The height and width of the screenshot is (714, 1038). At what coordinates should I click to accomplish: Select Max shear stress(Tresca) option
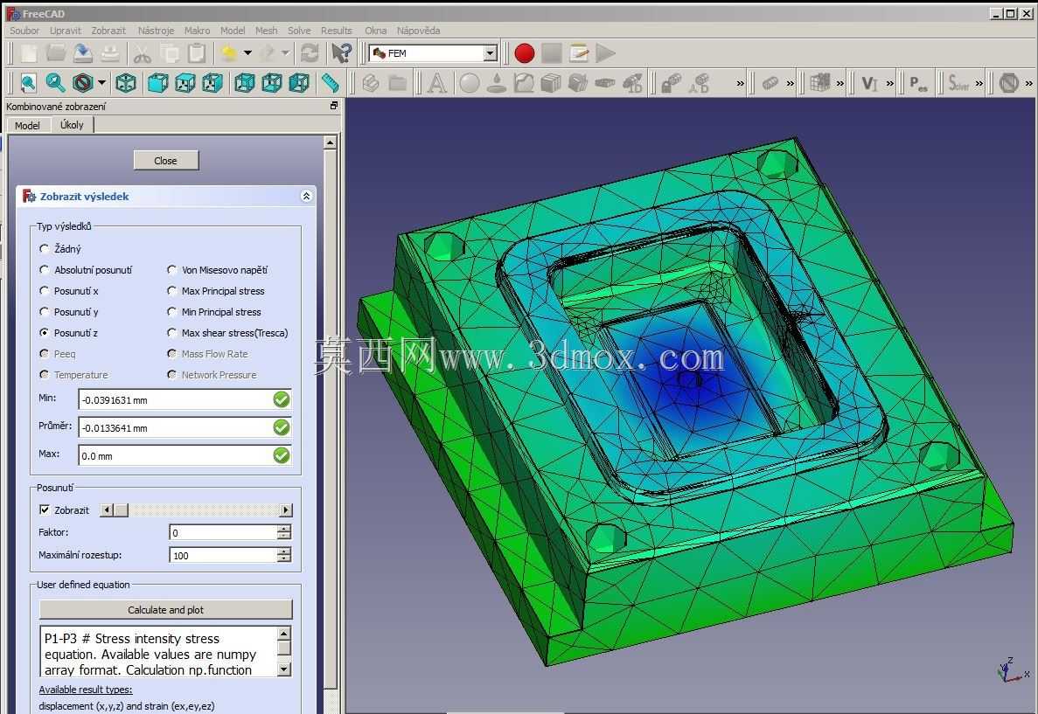coord(227,333)
